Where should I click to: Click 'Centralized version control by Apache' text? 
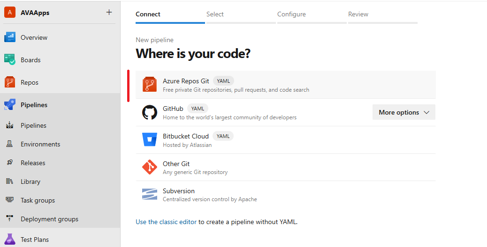point(210,199)
